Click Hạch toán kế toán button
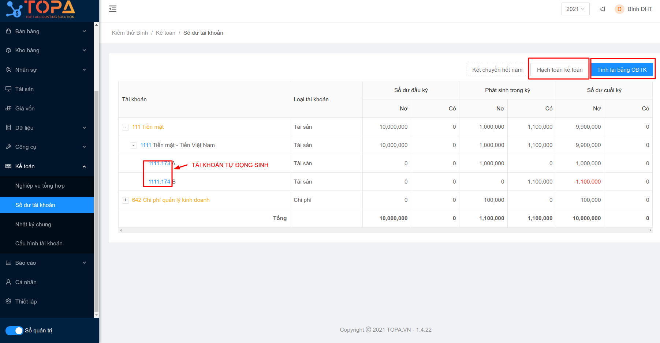The height and width of the screenshot is (343, 660). click(560, 70)
